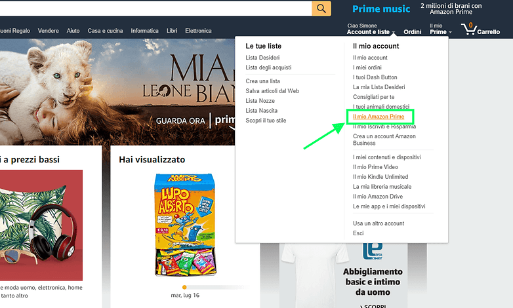Select Usa un altro account
The width and height of the screenshot is (513, 308).
379,223
